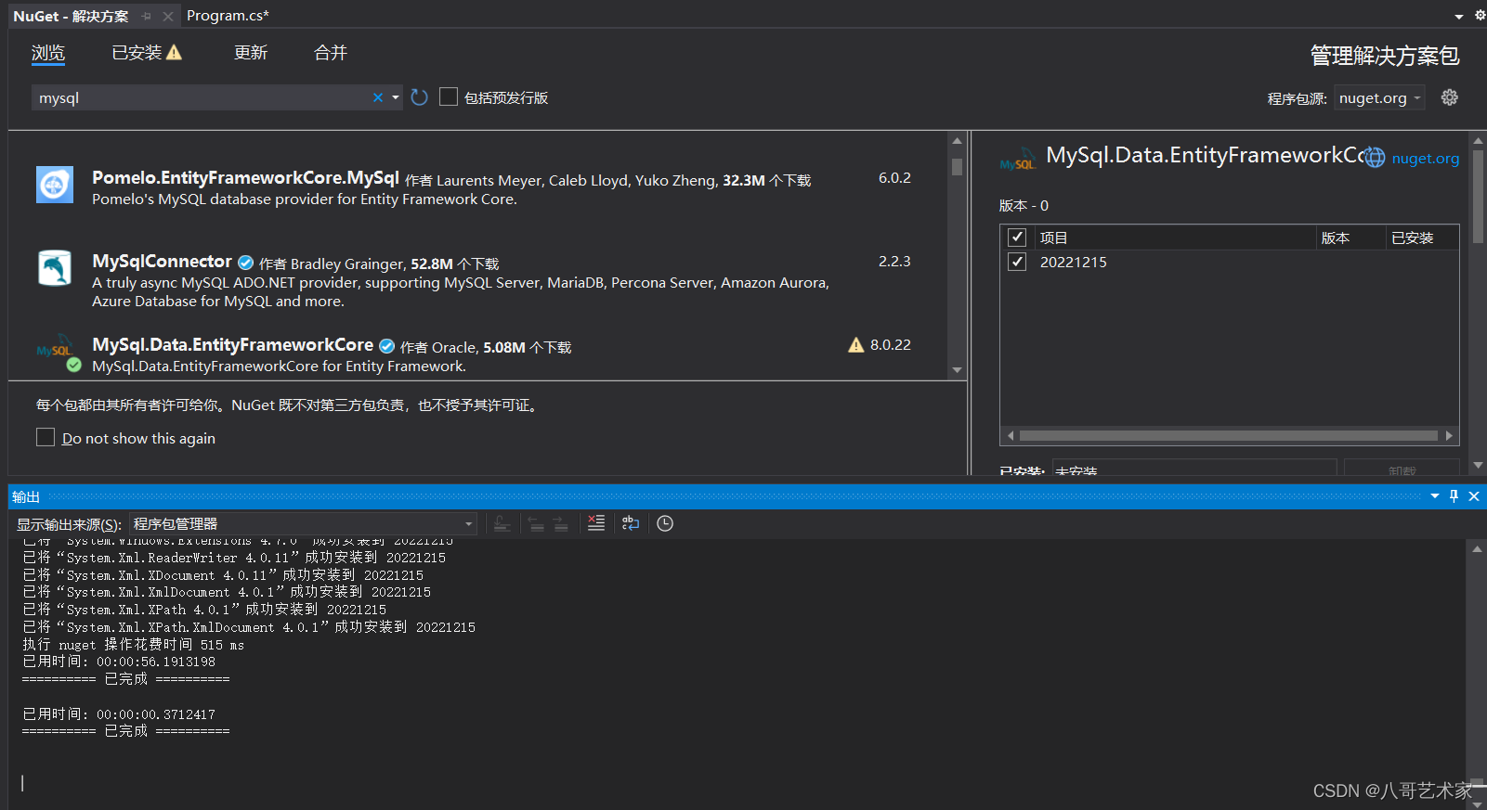Image resolution: width=1487 pixels, height=810 pixels.
Task: Click installed green check on MySQL package icon
Action: [x=74, y=365]
